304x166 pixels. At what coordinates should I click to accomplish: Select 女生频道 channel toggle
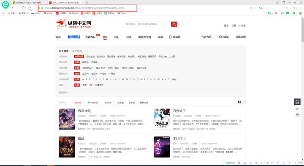tap(77, 51)
